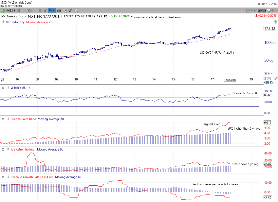278x202 pixels.
Task: Toggle the L log scale button
Action: (267, 82)
